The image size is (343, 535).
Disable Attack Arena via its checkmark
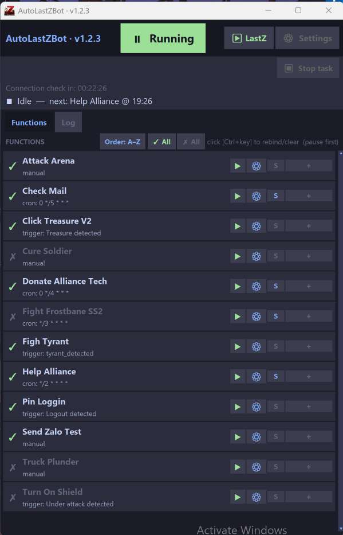point(13,166)
